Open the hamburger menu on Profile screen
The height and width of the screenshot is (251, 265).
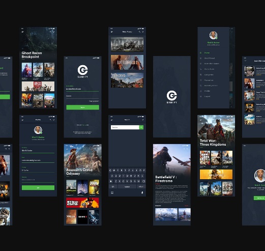pyautogui.click(x=22, y=120)
